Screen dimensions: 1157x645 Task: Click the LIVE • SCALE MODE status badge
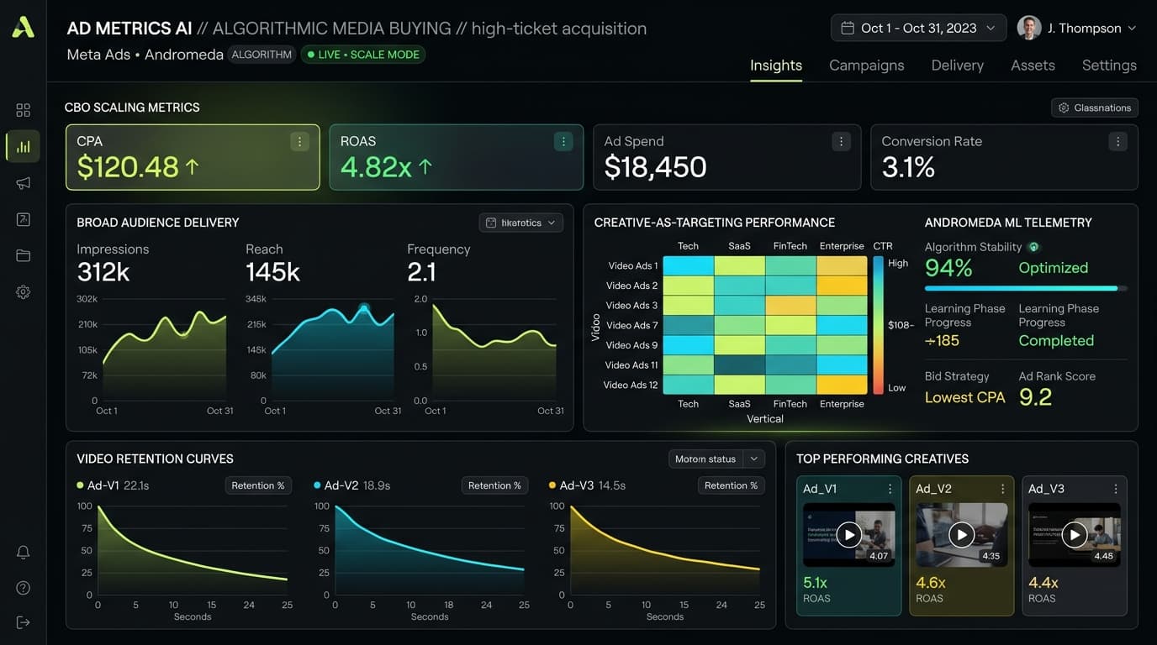tap(363, 55)
